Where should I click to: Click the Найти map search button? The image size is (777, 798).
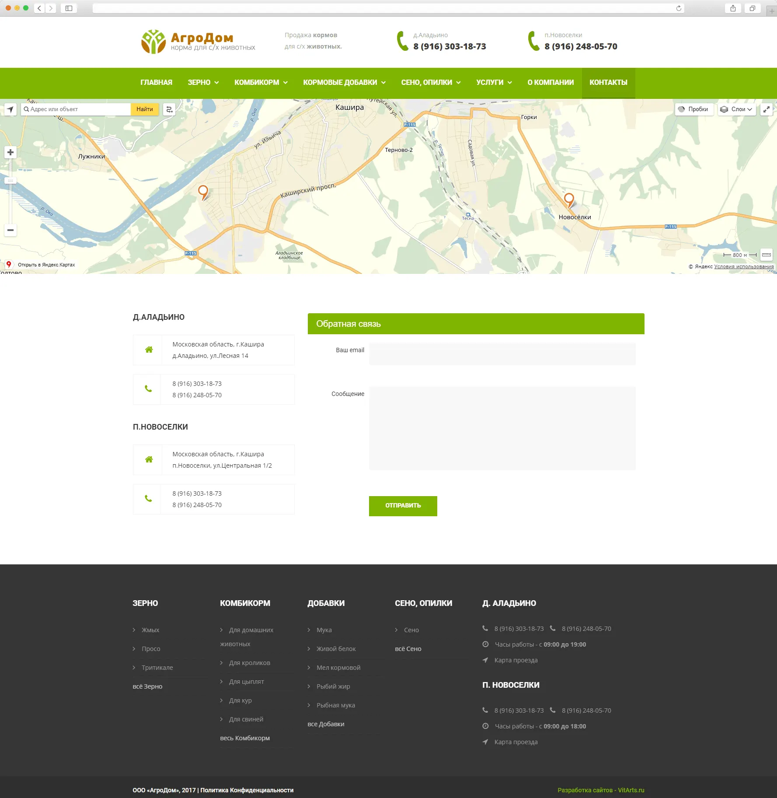tap(144, 109)
